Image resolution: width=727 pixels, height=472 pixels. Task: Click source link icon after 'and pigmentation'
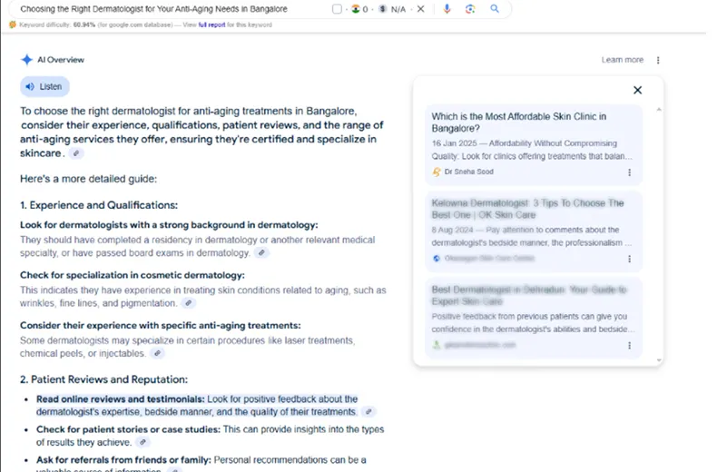188,303
